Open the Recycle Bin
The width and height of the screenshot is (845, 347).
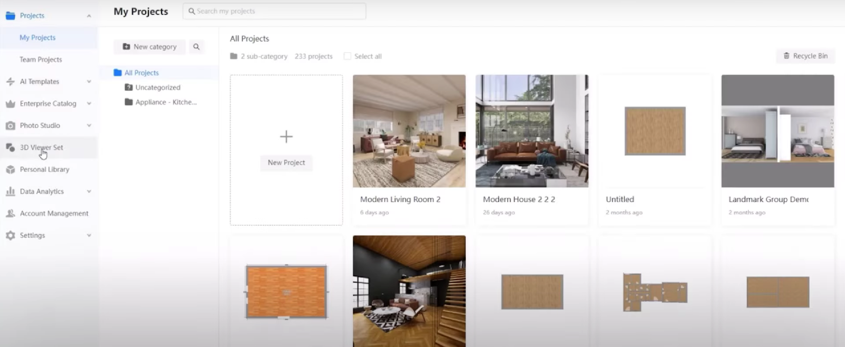(x=805, y=56)
